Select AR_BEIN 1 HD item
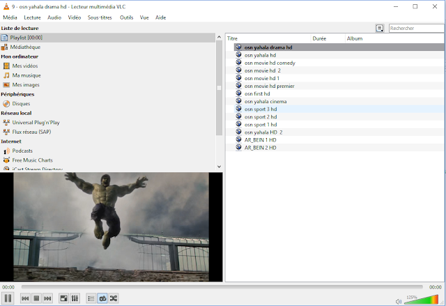Screen dimensions: 446x306 point(339,140)
